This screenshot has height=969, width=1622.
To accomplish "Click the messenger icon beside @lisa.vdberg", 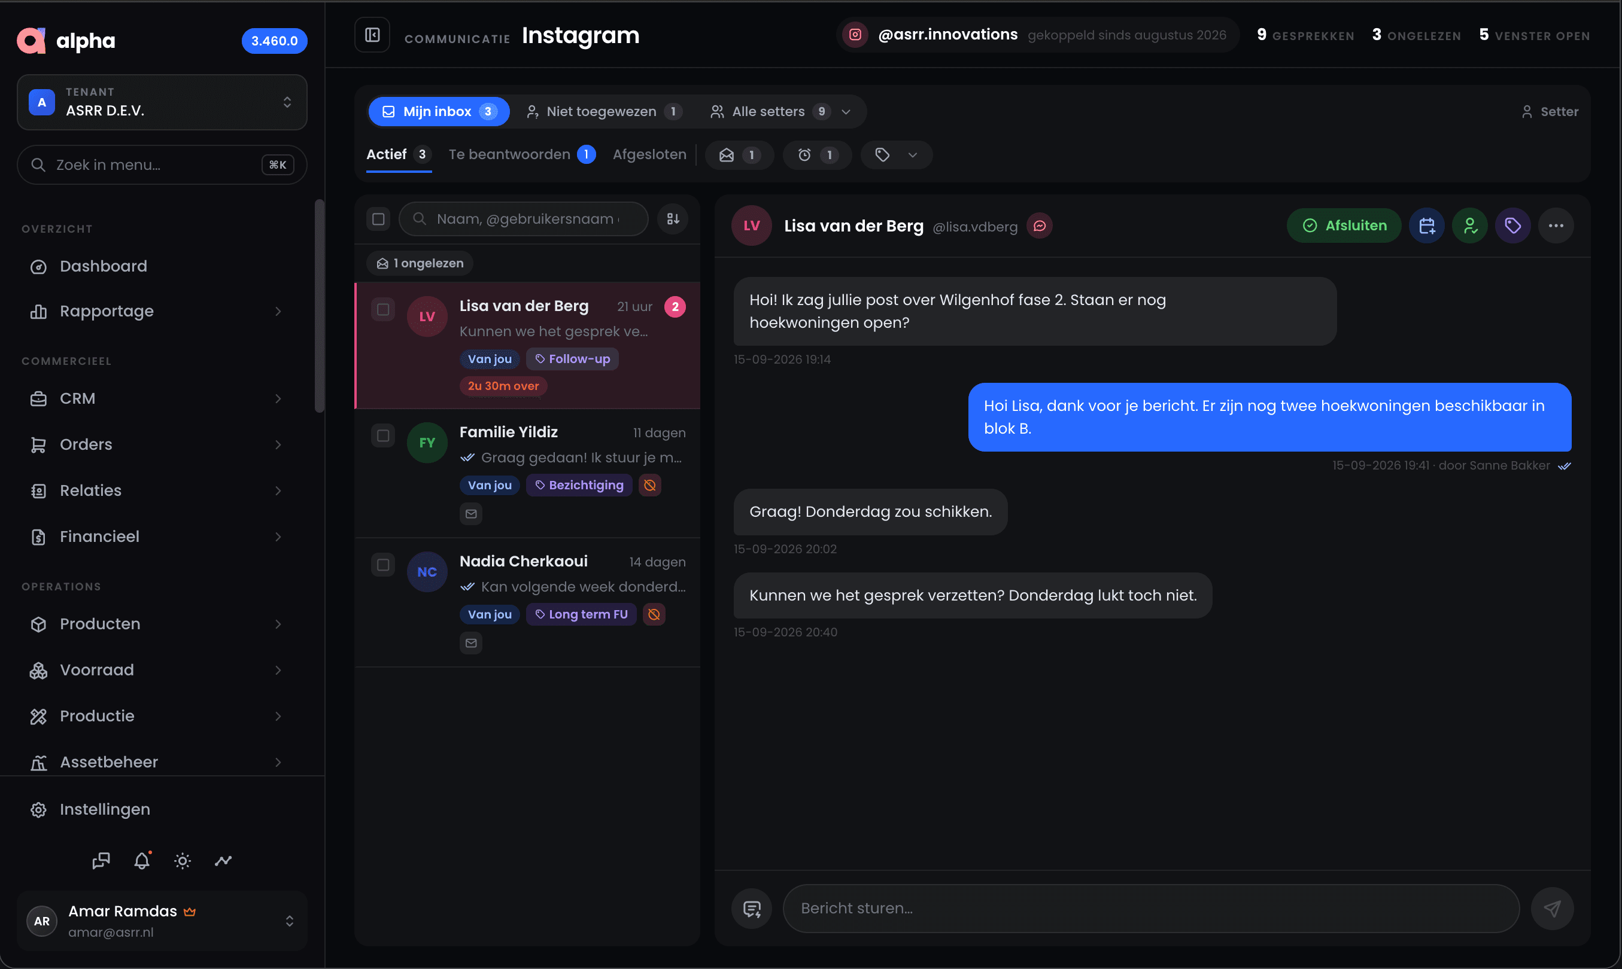I will tap(1039, 226).
